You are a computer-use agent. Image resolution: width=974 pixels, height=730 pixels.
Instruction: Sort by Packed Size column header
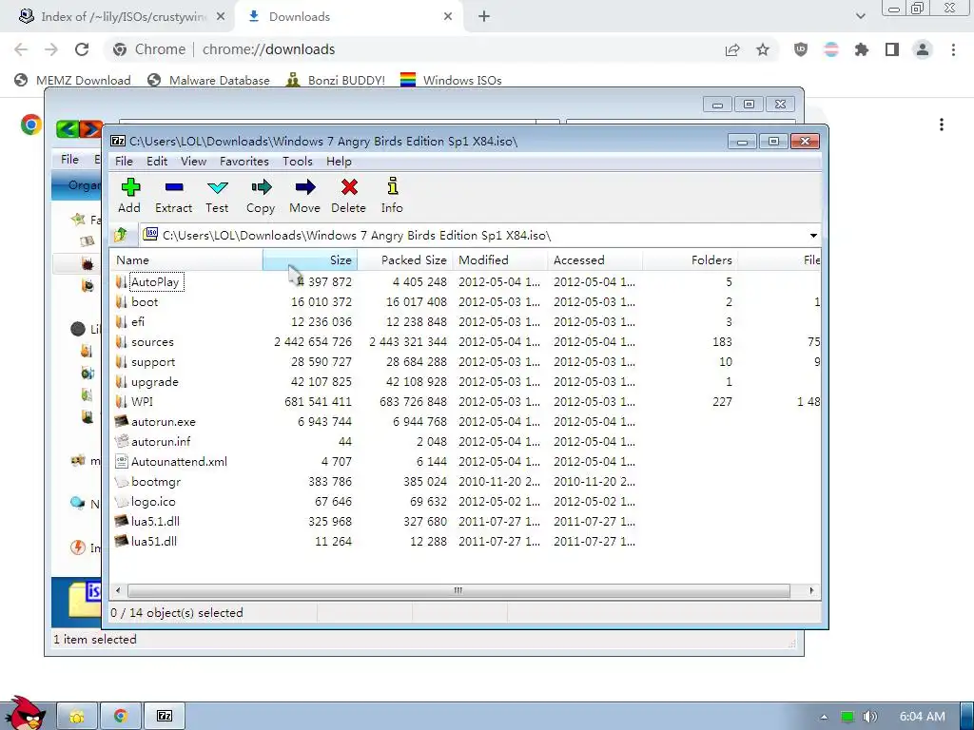click(x=405, y=260)
